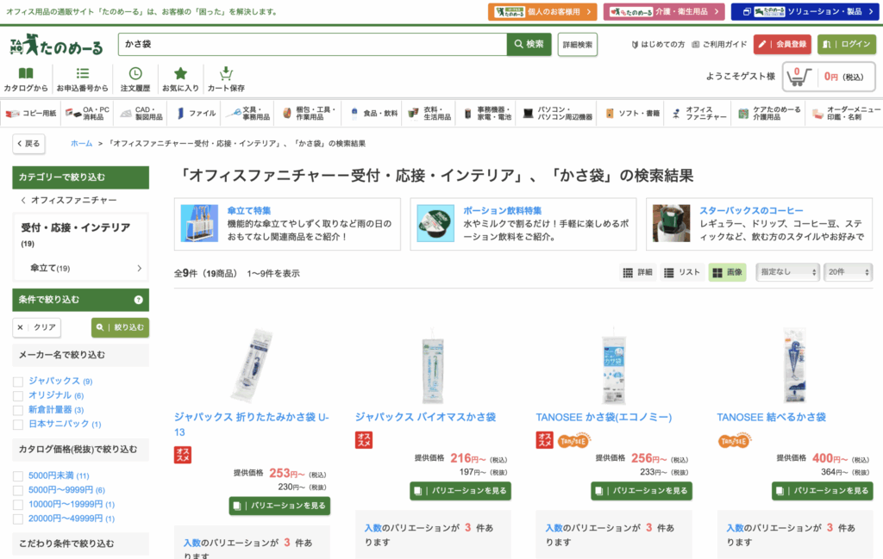
Task: Enable the 5000円未満 price filter
Action: [18, 476]
